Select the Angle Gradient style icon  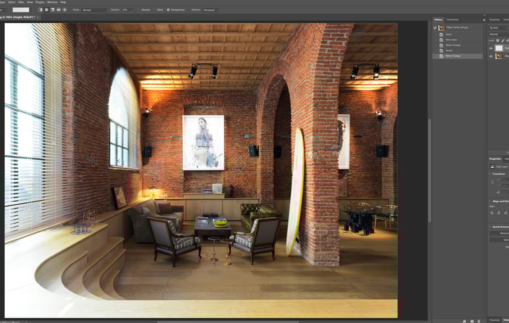52,10
